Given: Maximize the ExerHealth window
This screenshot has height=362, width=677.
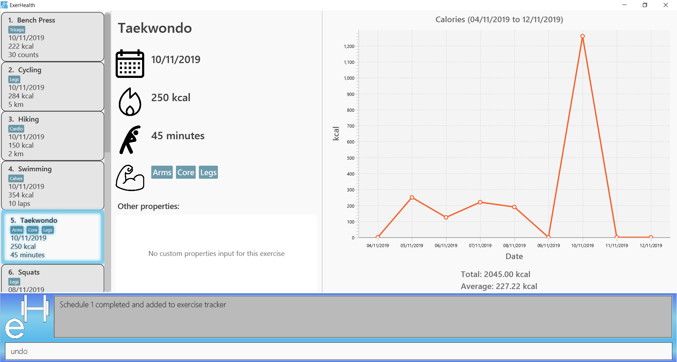Looking at the screenshot, I should 645,5.
